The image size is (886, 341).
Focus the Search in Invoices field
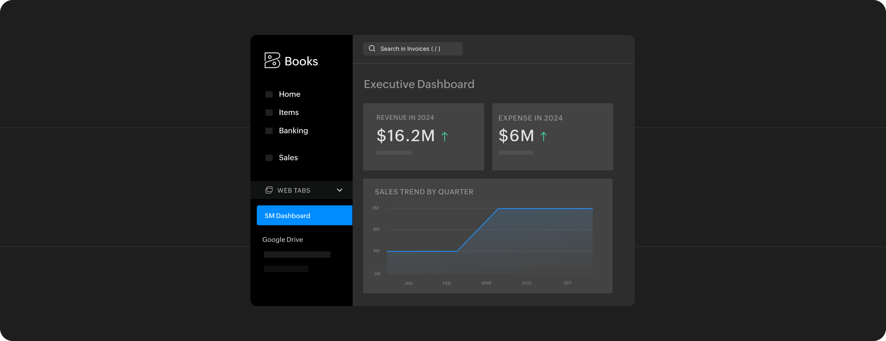[412, 49]
